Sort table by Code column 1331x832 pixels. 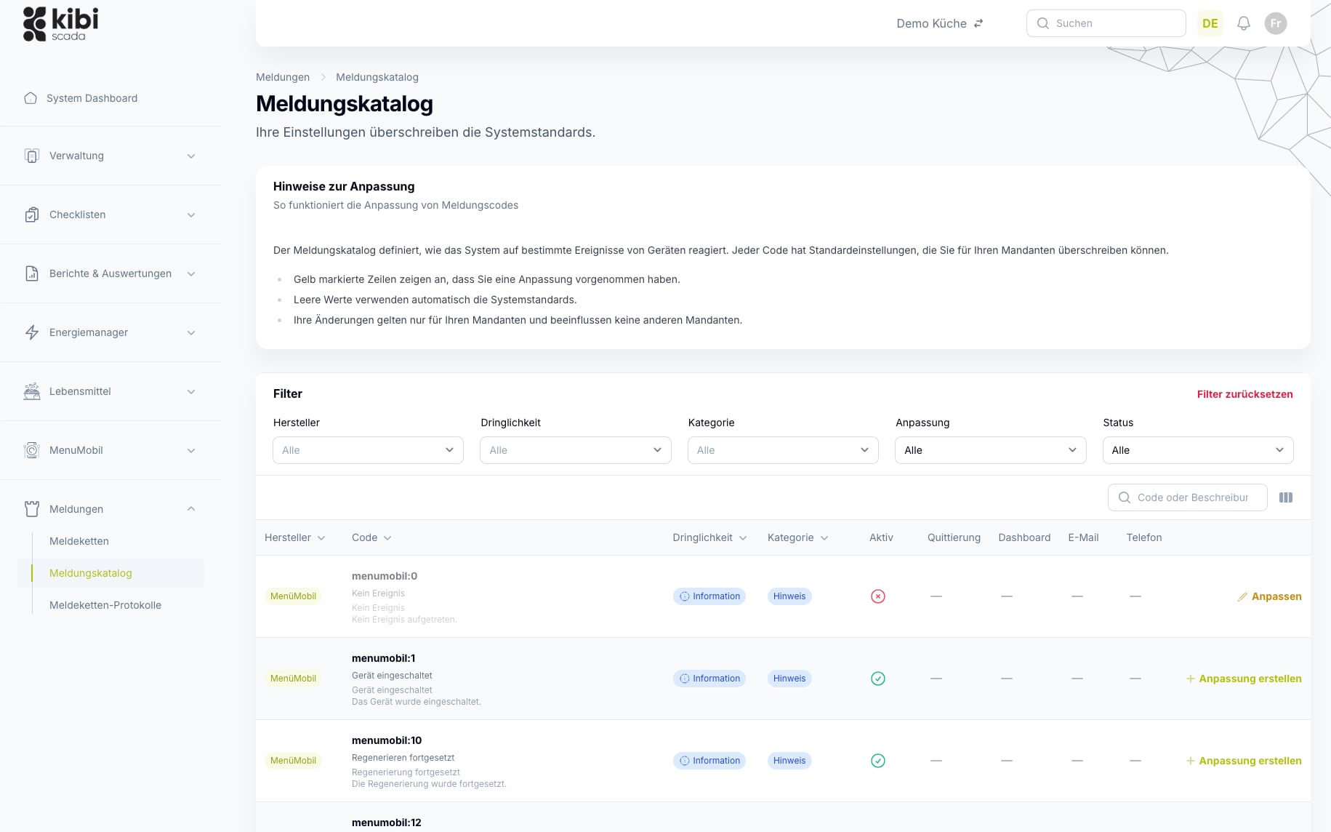click(x=371, y=537)
